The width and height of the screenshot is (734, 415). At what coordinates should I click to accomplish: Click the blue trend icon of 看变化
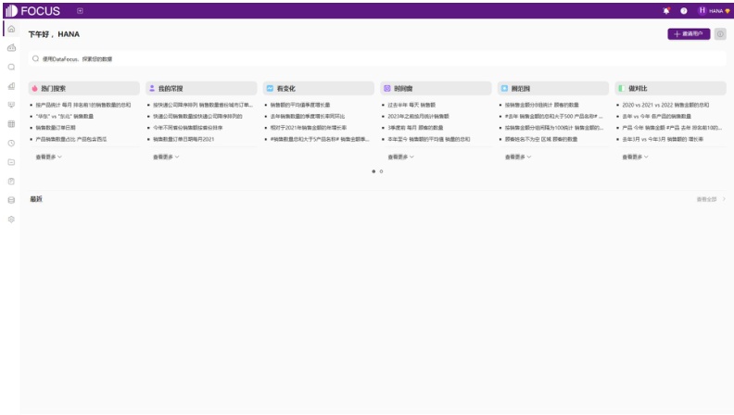pos(270,88)
